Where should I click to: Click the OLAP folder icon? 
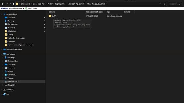click(x=50, y=16)
